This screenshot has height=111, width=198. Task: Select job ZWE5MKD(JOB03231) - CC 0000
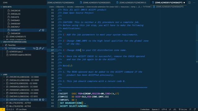24,87
